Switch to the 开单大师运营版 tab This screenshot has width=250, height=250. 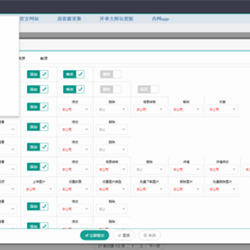click(x=117, y=19)
